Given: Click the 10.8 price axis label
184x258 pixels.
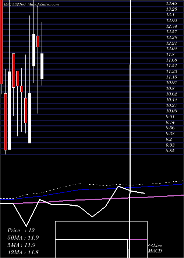Looking at the screenshot, I should point(170,88).
